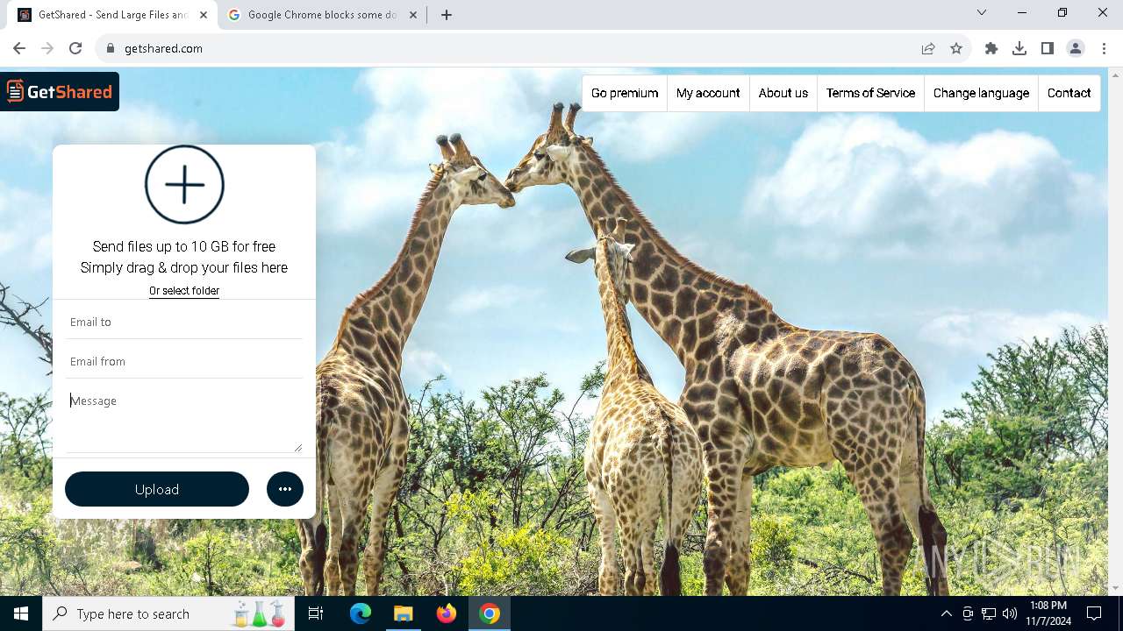Focus the Email to field
Image resolution: width=1123 pixels, height=631 pixels.
tap(184, 322)
